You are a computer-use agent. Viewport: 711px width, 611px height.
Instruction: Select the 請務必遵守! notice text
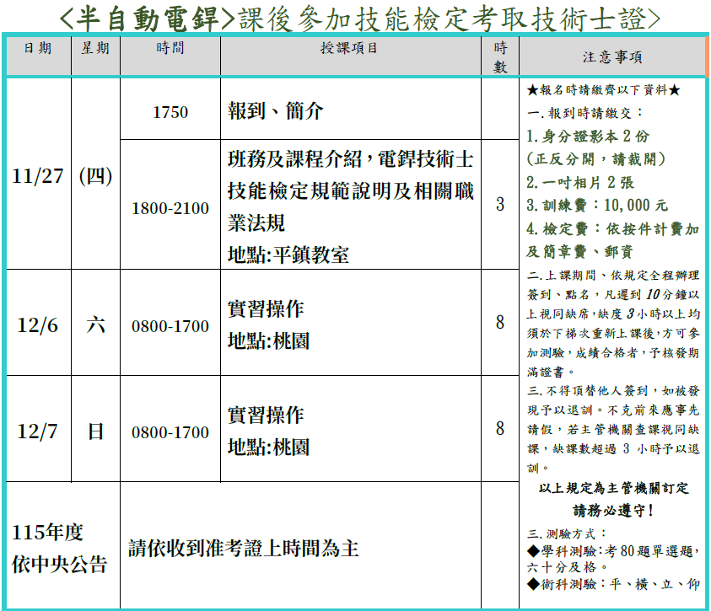click(613, 511)
